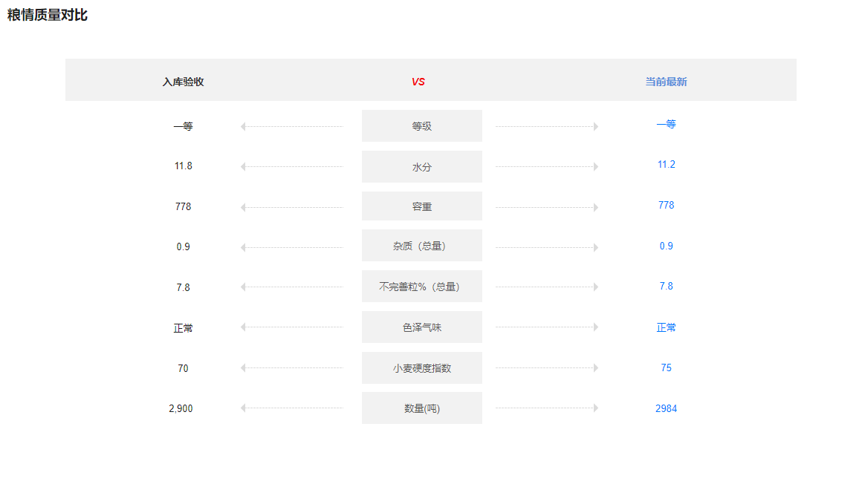
Task: Click the left arrowhead in the 等级 row
Action: (x=243, y=126)
